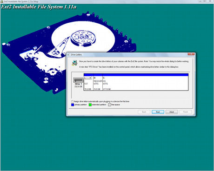This screenshot has height=171, width=214.
Task: Open the About button in the dialog
Action: coord(172,112)
